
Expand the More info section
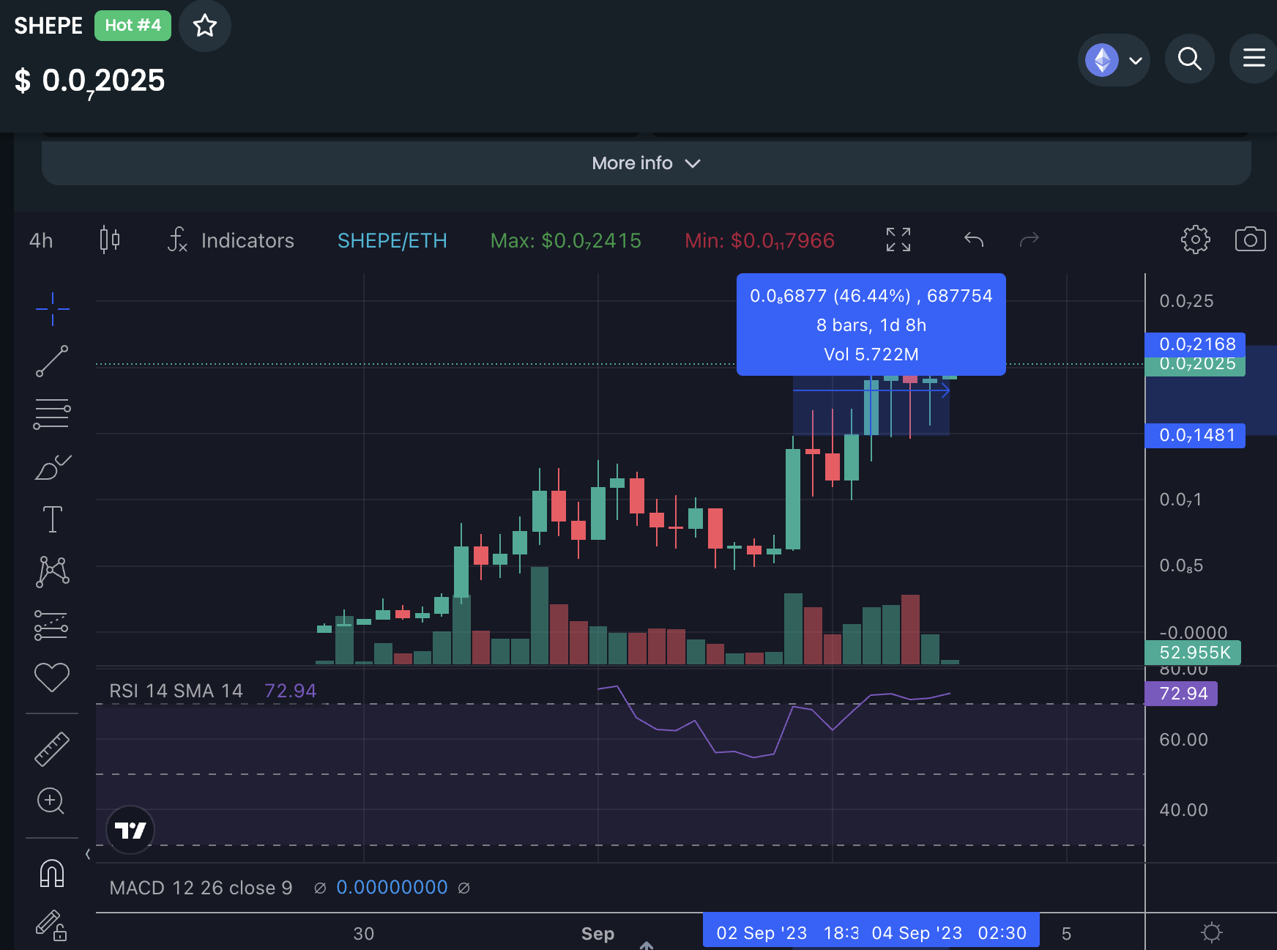647,163
